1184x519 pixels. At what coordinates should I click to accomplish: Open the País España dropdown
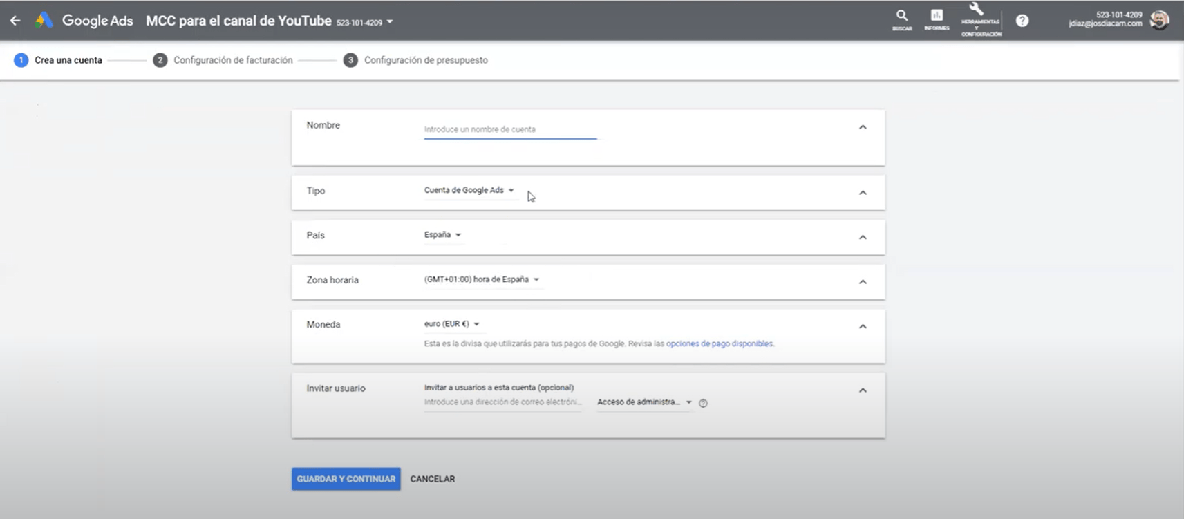point(442,235)
